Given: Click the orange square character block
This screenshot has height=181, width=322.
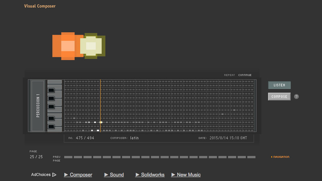Looking at the screenshot, I should 66,46.
